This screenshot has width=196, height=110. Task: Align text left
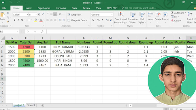coord(48,20)
